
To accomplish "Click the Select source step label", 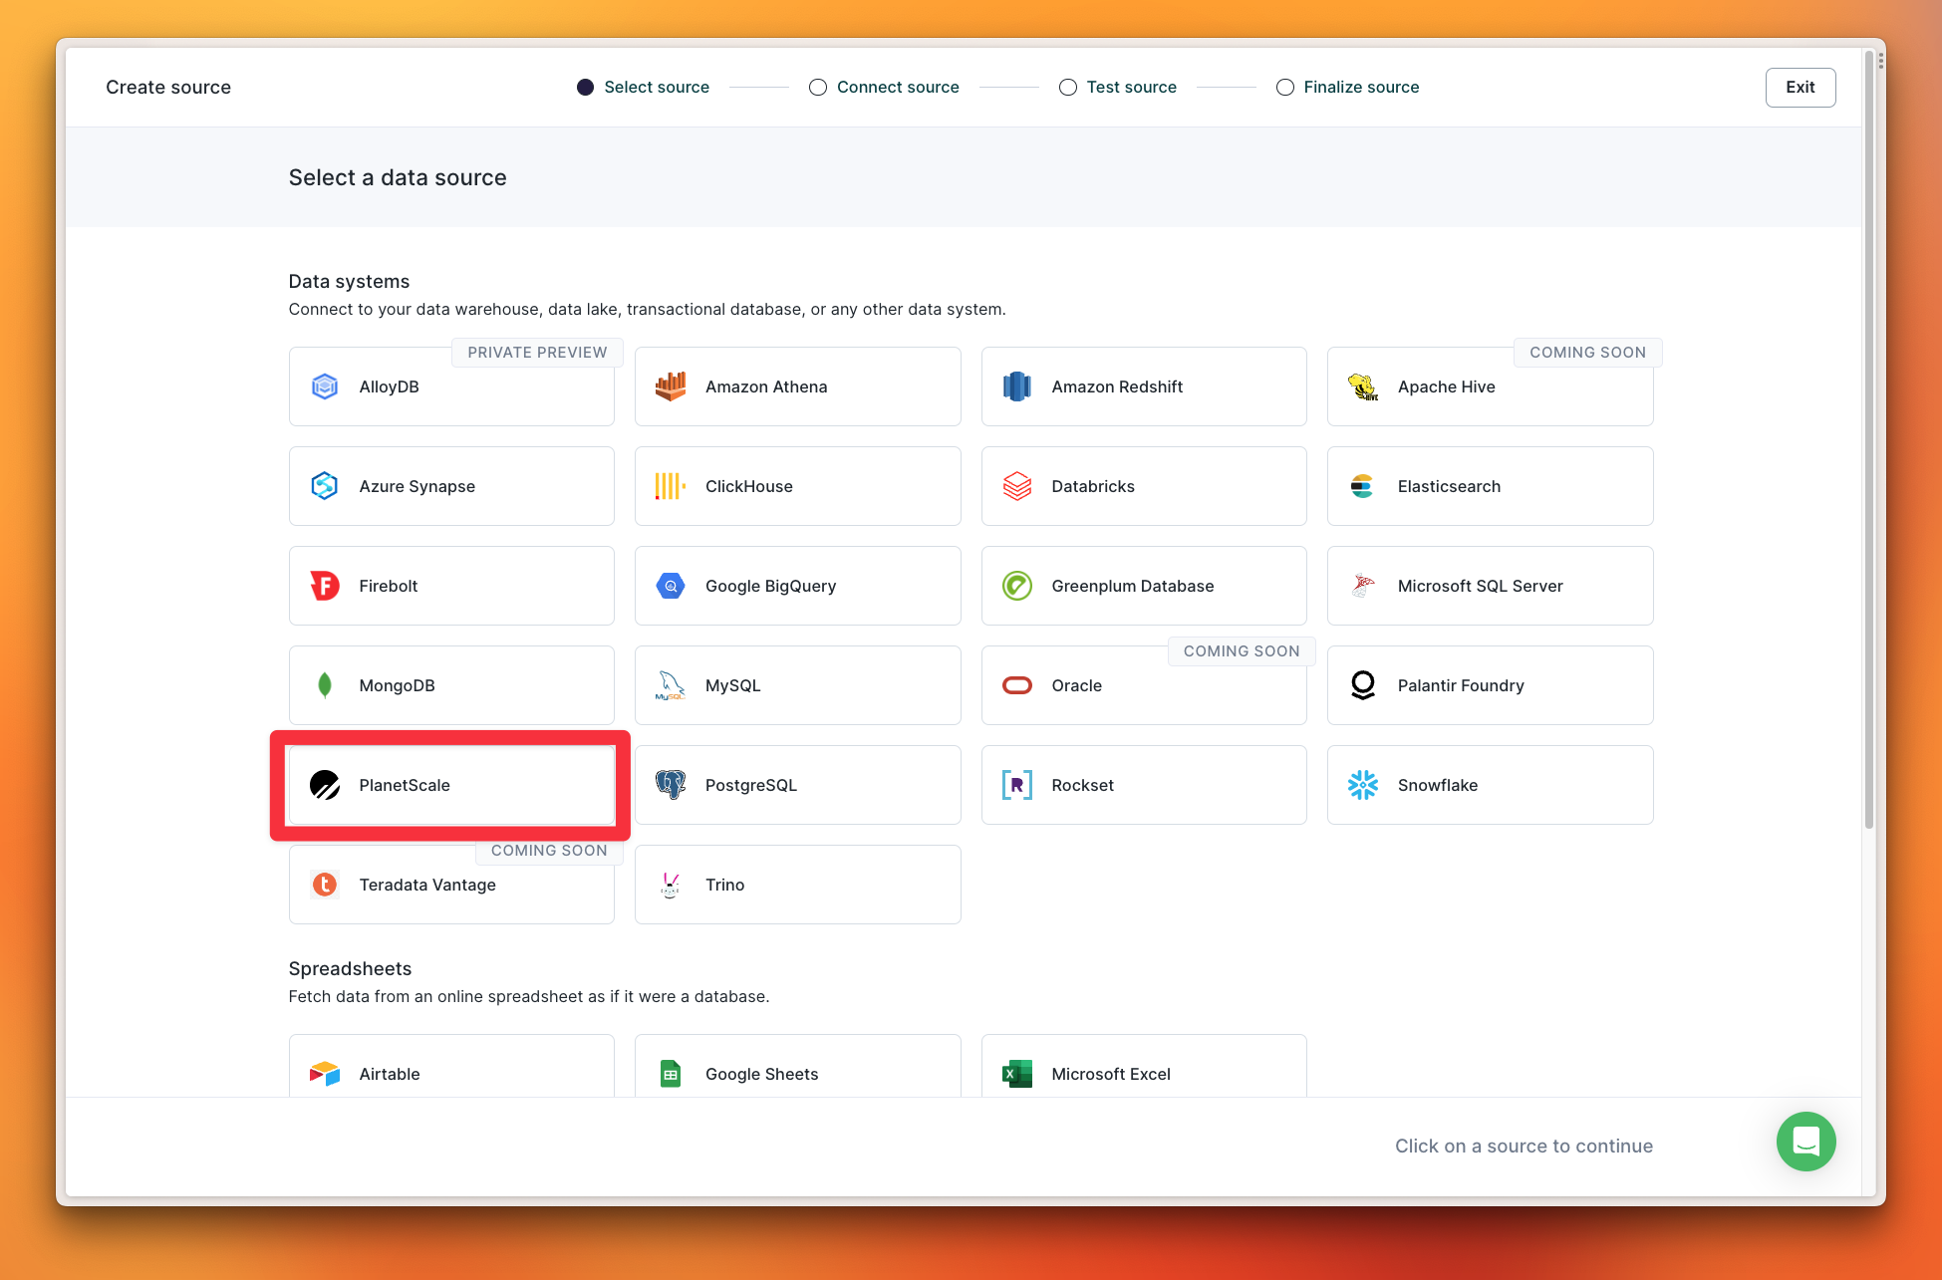I will (657, 88).
